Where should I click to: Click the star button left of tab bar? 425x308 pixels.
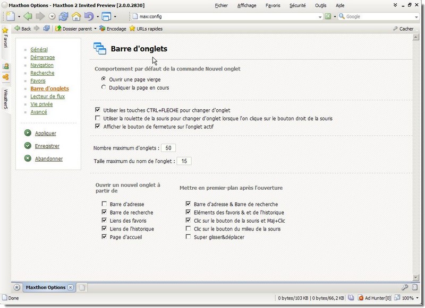17,287
